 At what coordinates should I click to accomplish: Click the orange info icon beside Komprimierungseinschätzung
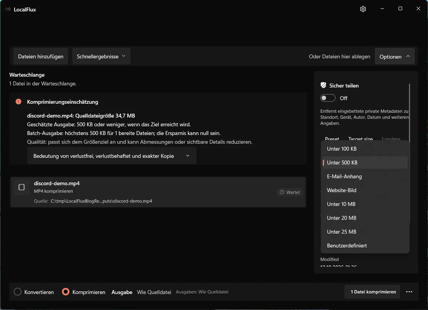[19, 102]
